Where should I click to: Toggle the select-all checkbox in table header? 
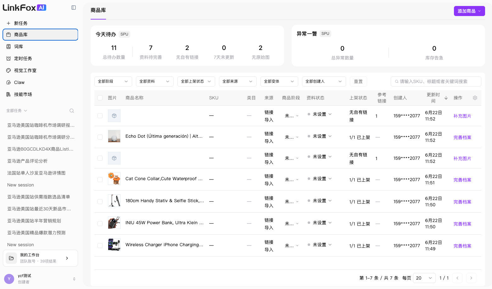point(100,98)
